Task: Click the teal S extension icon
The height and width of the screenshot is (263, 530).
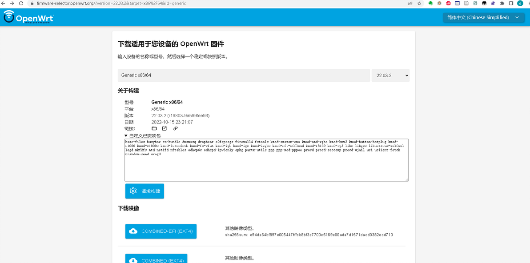Action: (x=475, y=4)
